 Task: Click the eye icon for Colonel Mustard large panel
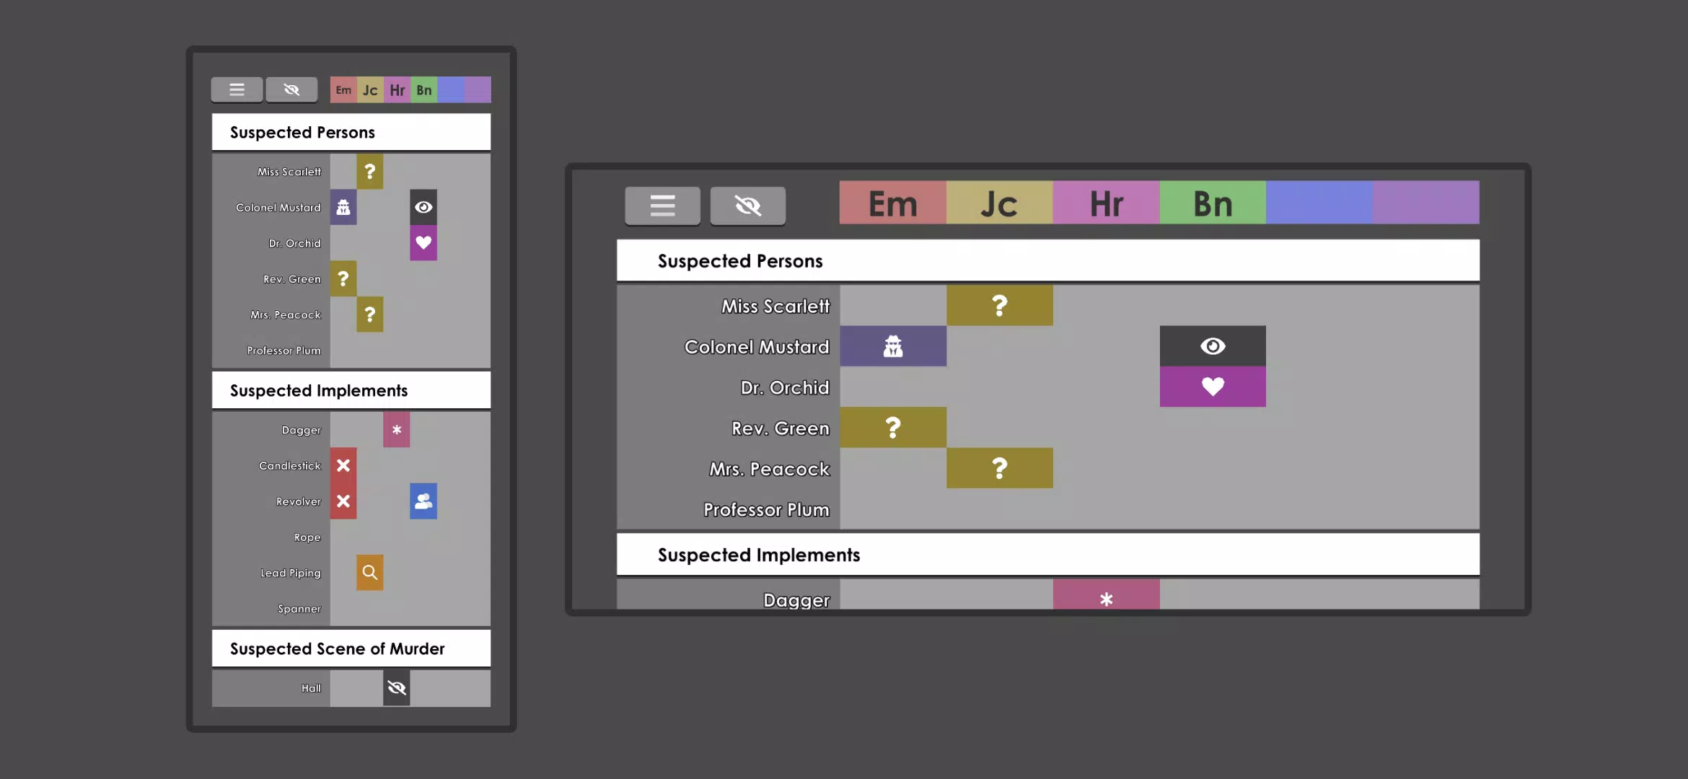pyautogui.click(x=1212, y=346)
